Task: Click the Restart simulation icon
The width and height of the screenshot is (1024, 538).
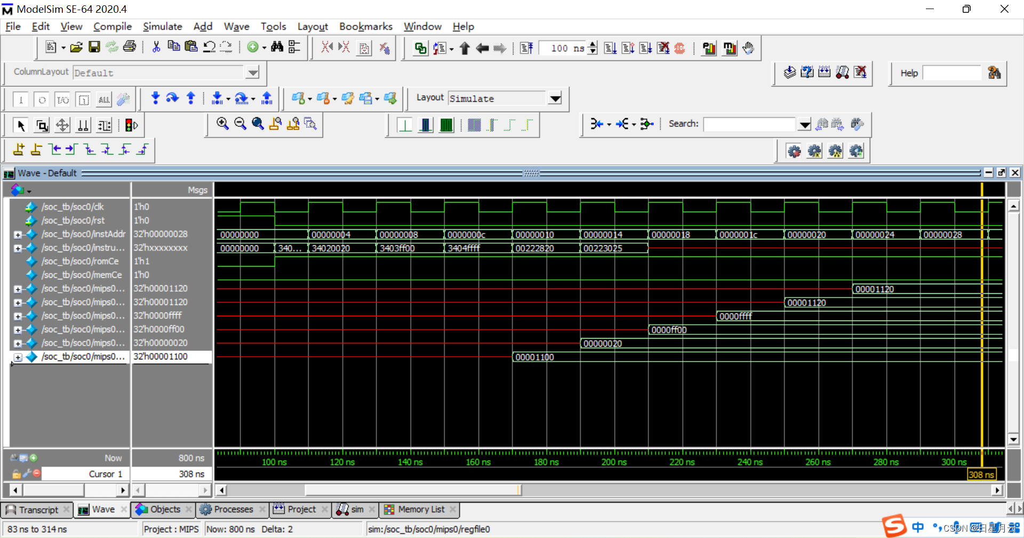Action: [x=526, y=49]
